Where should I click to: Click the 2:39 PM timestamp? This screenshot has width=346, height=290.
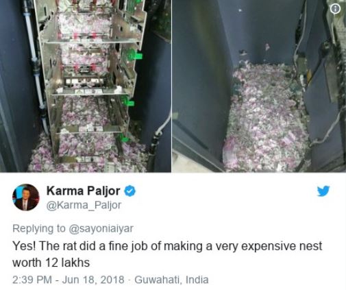[32, 280]
